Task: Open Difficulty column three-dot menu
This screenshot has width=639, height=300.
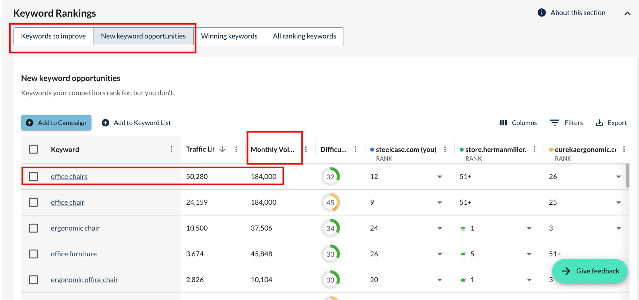Action: [x=355, y=150]
